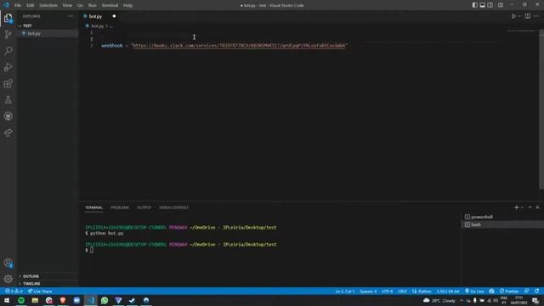The width and height of the screenshot is (544, 306).
Task: Open new terminal profile dropdown arrow
Action: (522, 207)
